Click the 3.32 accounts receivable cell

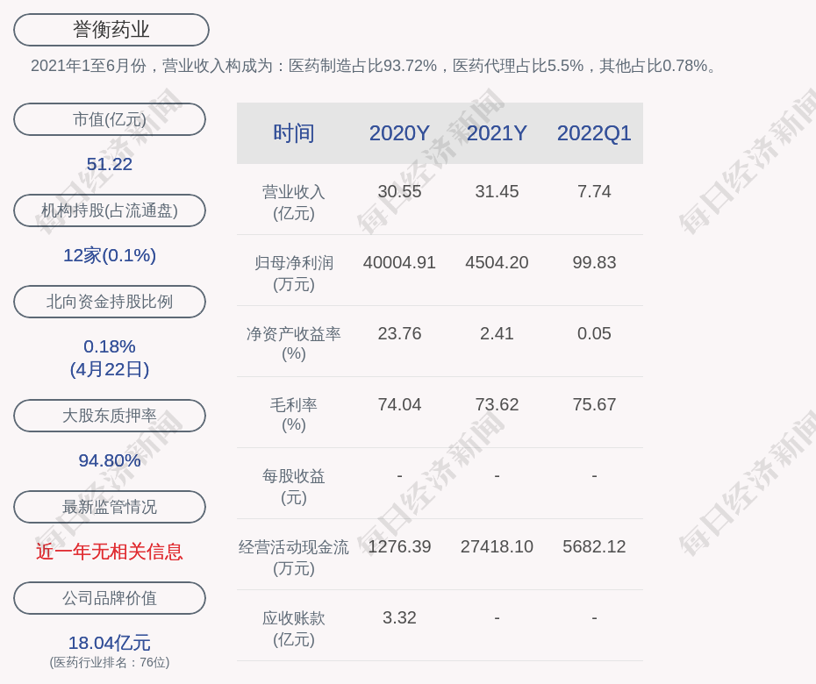399,617
